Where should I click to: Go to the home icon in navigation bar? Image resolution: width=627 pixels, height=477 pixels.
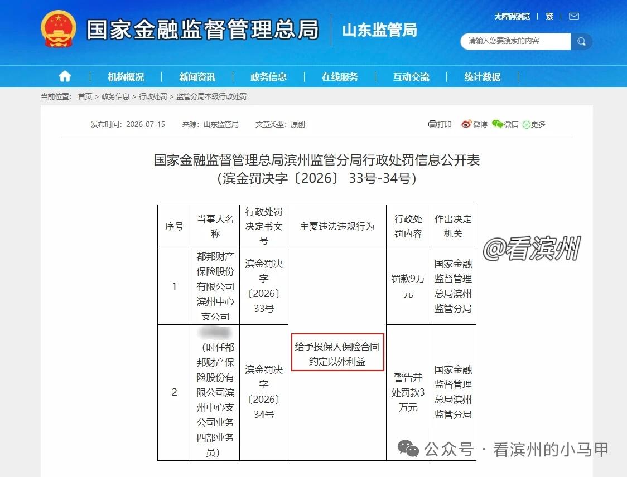click(x=65, y=76)
